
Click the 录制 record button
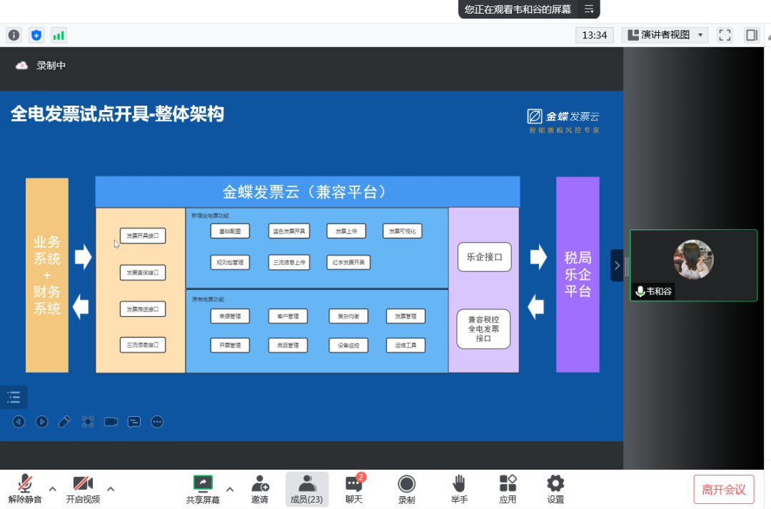coord(407,489)
